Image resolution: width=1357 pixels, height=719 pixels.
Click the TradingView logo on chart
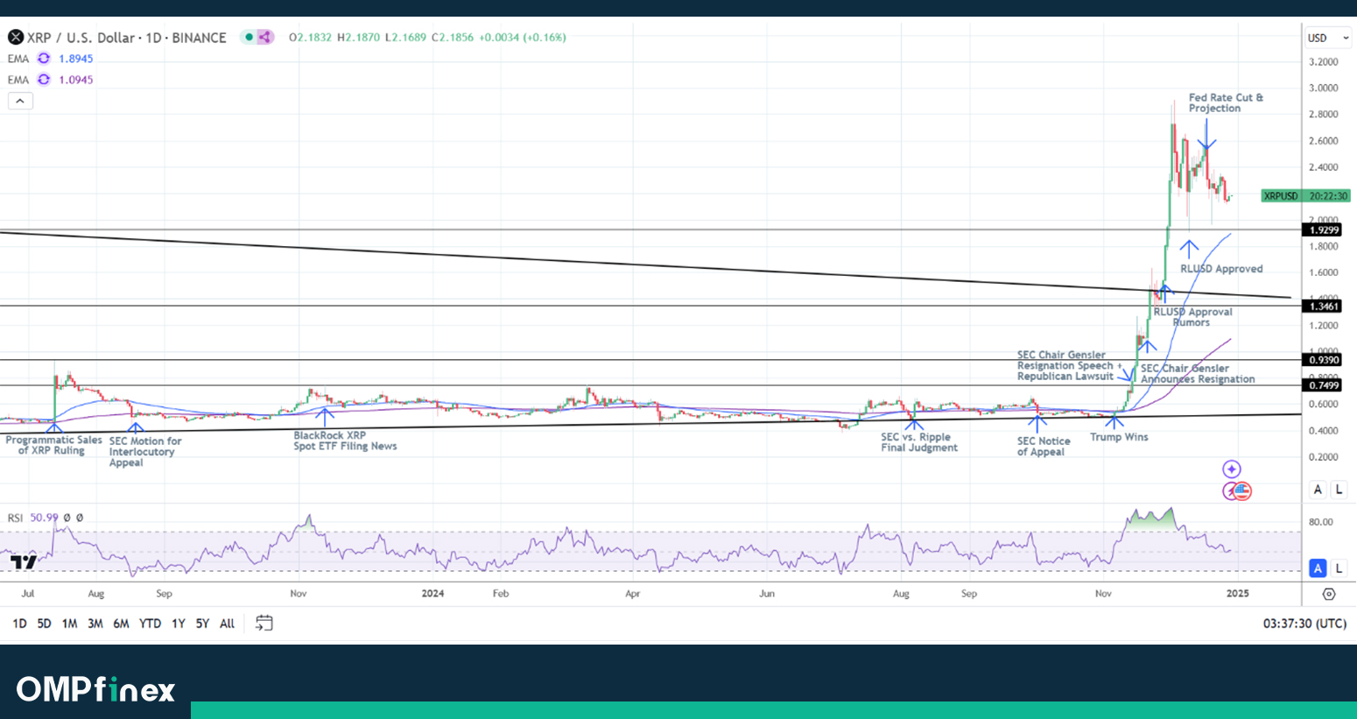pyautogui.click(x=24, y=562)
